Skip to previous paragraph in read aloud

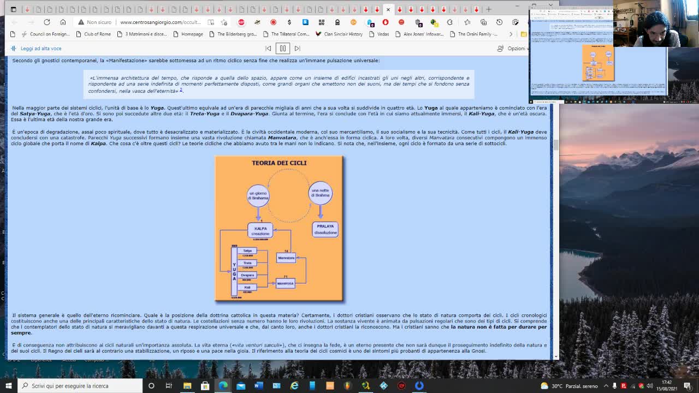(268, 49)
